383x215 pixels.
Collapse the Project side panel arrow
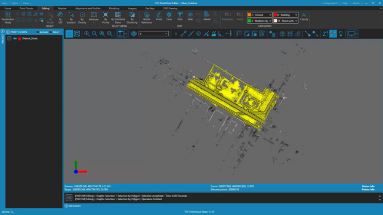pos(2,32)
